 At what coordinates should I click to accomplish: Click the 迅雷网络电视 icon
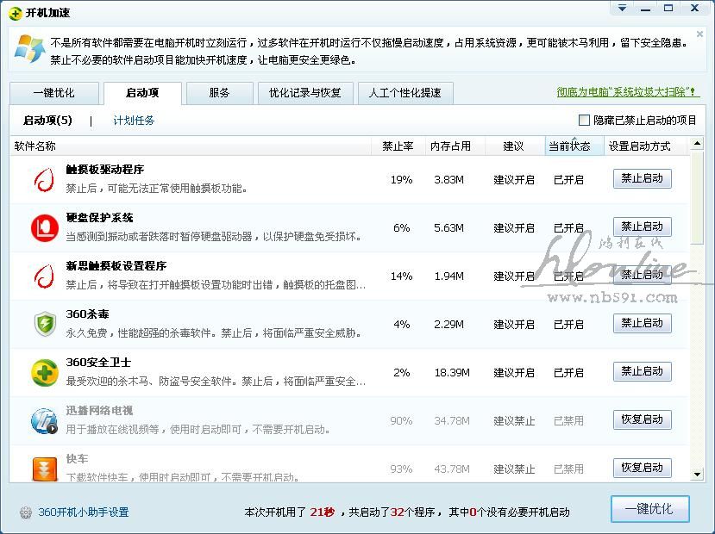[x=44, y=420]
